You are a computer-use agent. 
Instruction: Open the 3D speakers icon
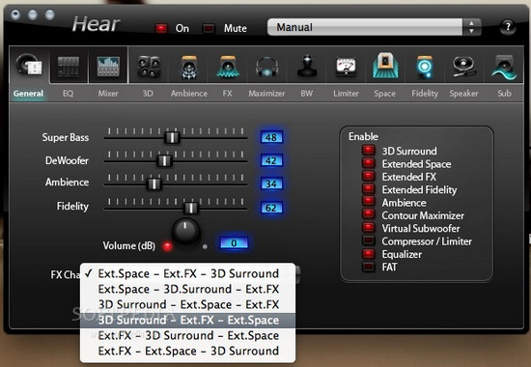tap(149, 67)
